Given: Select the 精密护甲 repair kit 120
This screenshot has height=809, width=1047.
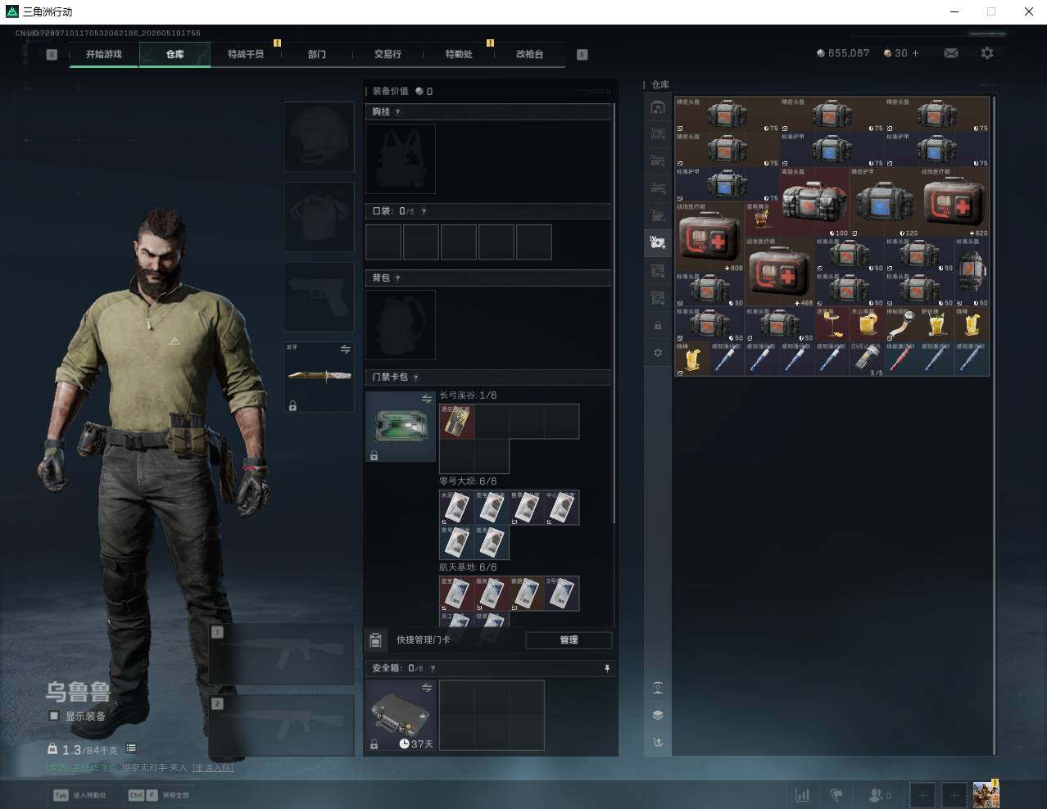Looking at the screenshot, I should [885, 202].
